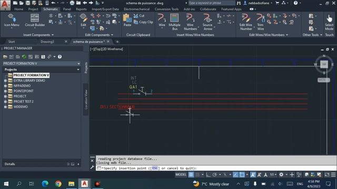Open the Circuit Builder tool
The height and width of the screenshot is (189, 337).
point(35,20)
